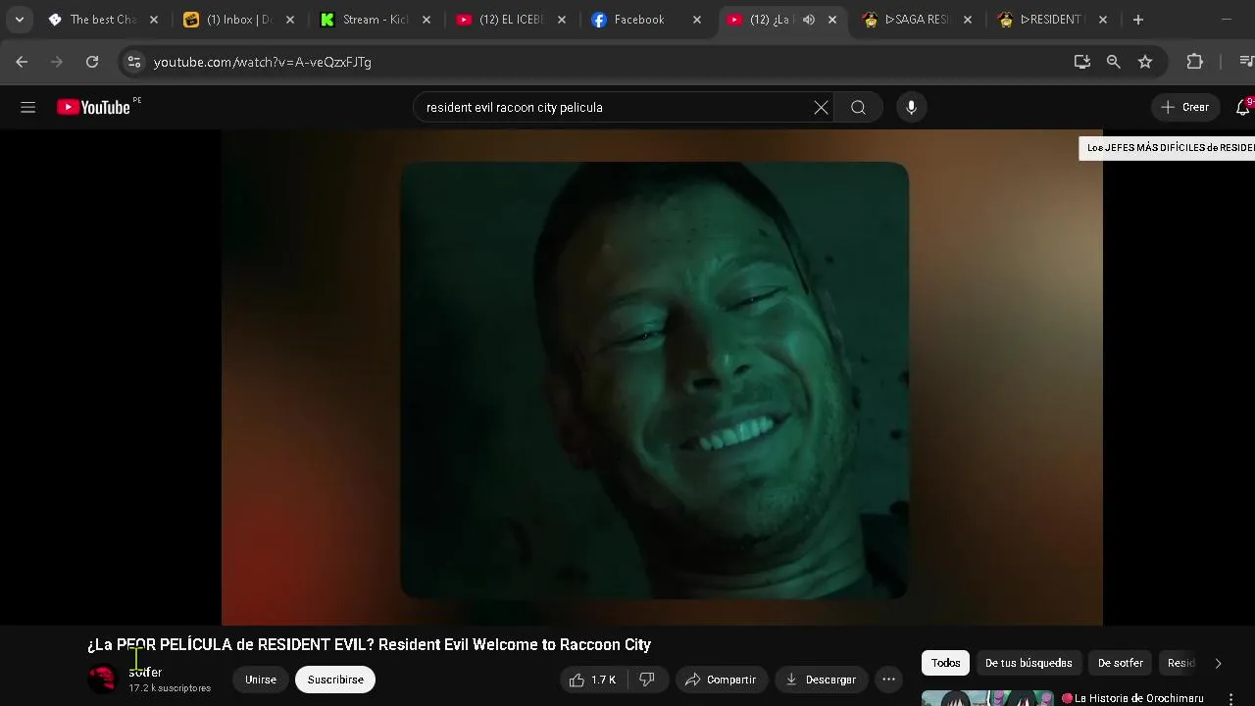This screenshot has height=706, width=1255.
Task: Start voice search with microphone
Action: click(911, 107)
